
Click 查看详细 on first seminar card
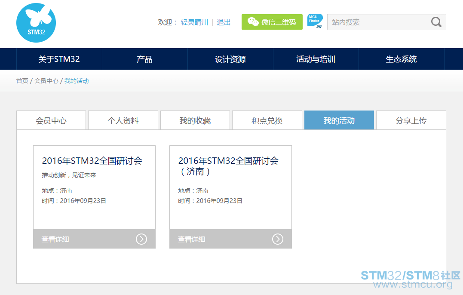(55, 239)
